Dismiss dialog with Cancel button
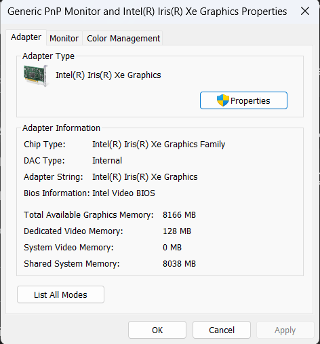This screenshot has width=320, height=344. (x=222, y=330)
